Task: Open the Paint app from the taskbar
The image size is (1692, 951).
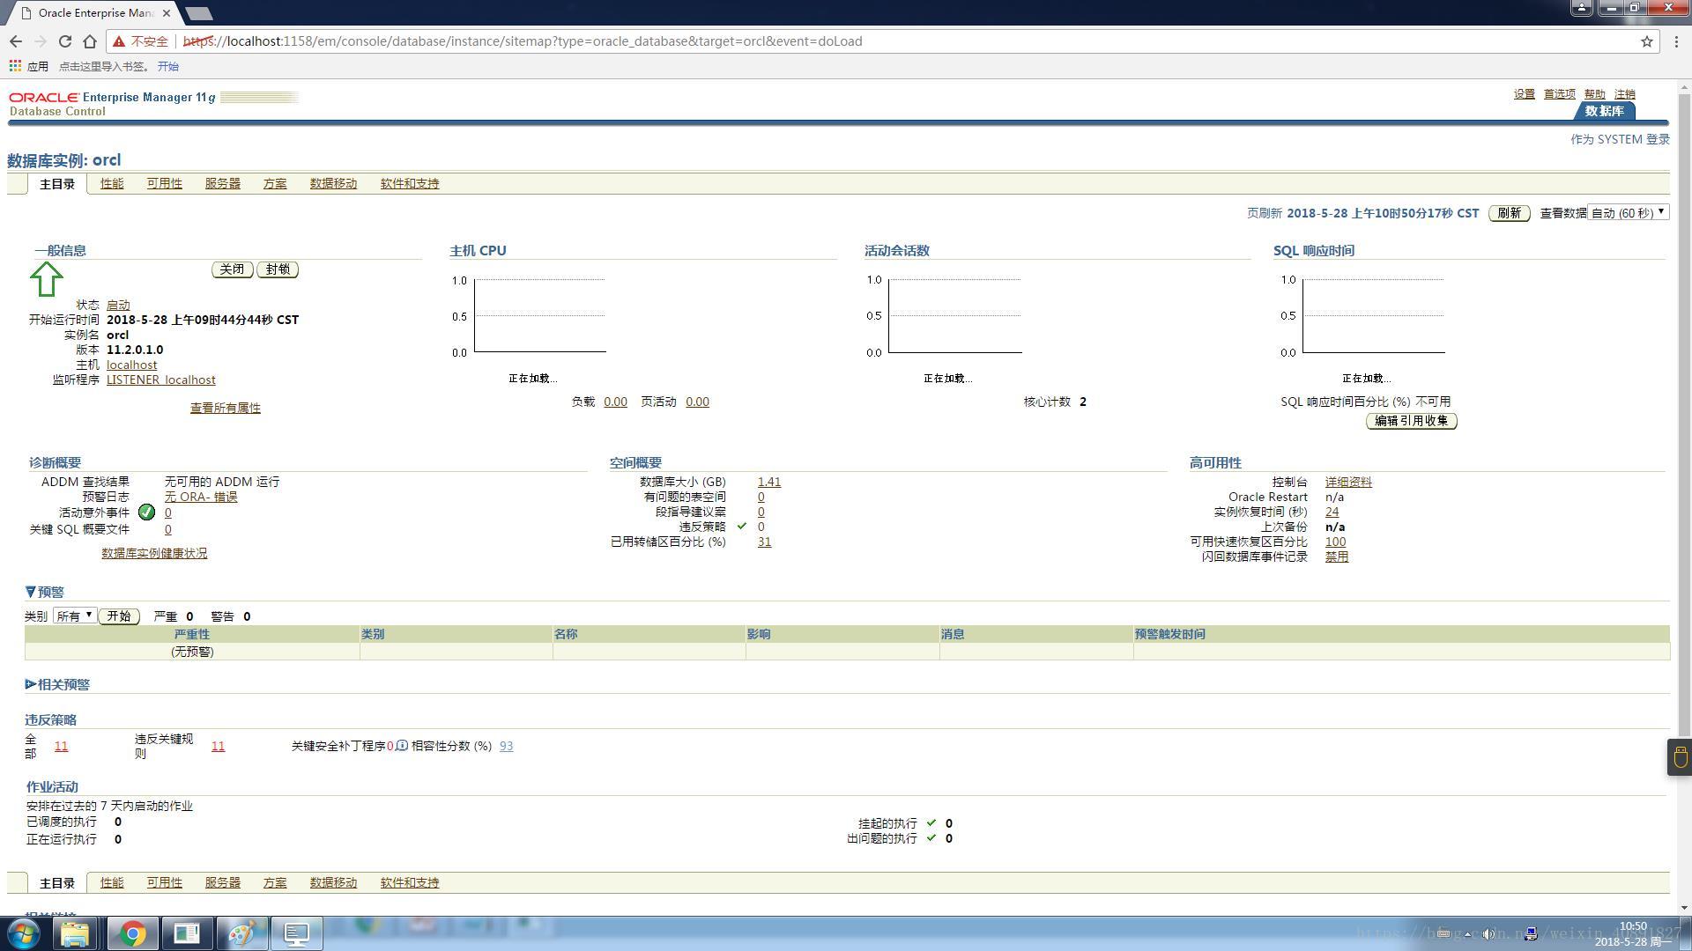Action: point(241,933)
